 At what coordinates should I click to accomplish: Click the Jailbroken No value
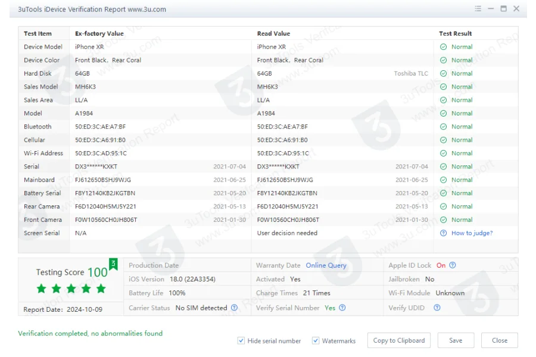click(x=429, y=279)
